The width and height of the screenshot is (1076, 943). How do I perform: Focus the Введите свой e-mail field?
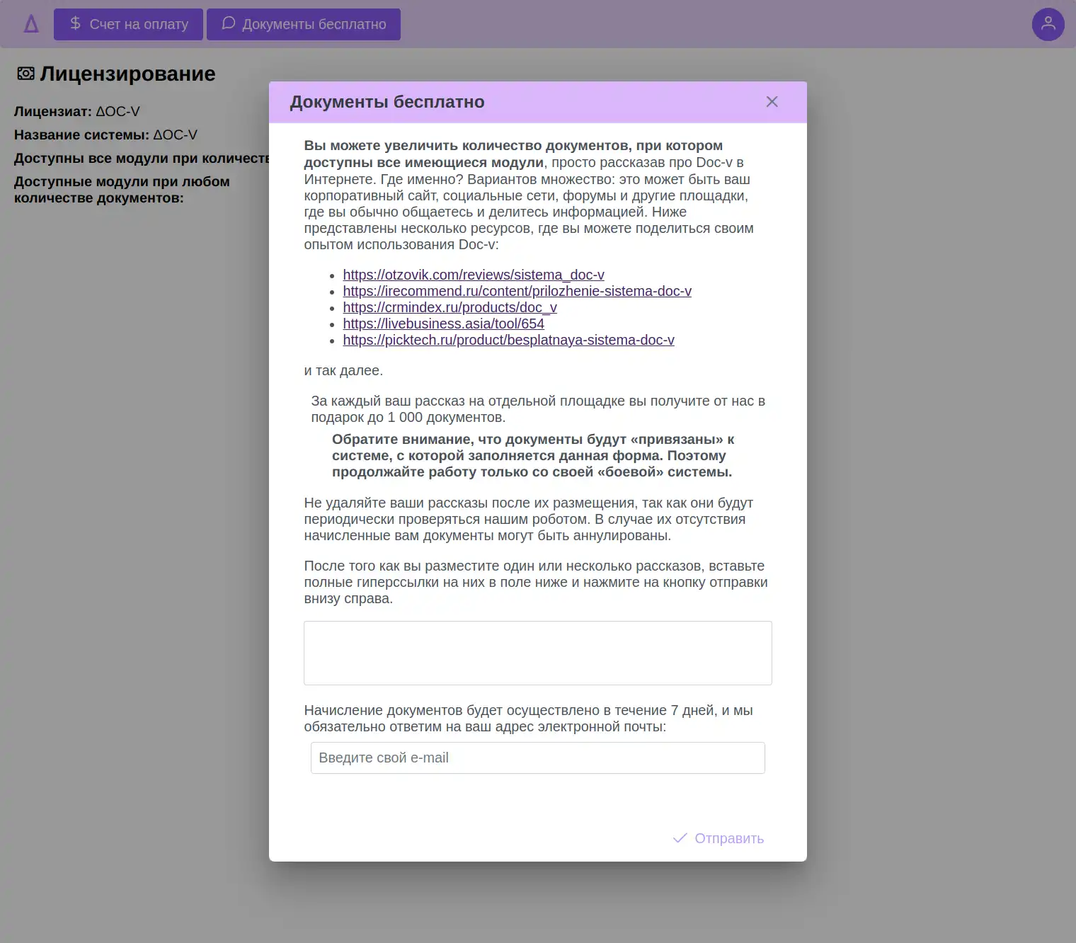coord(538,758)
